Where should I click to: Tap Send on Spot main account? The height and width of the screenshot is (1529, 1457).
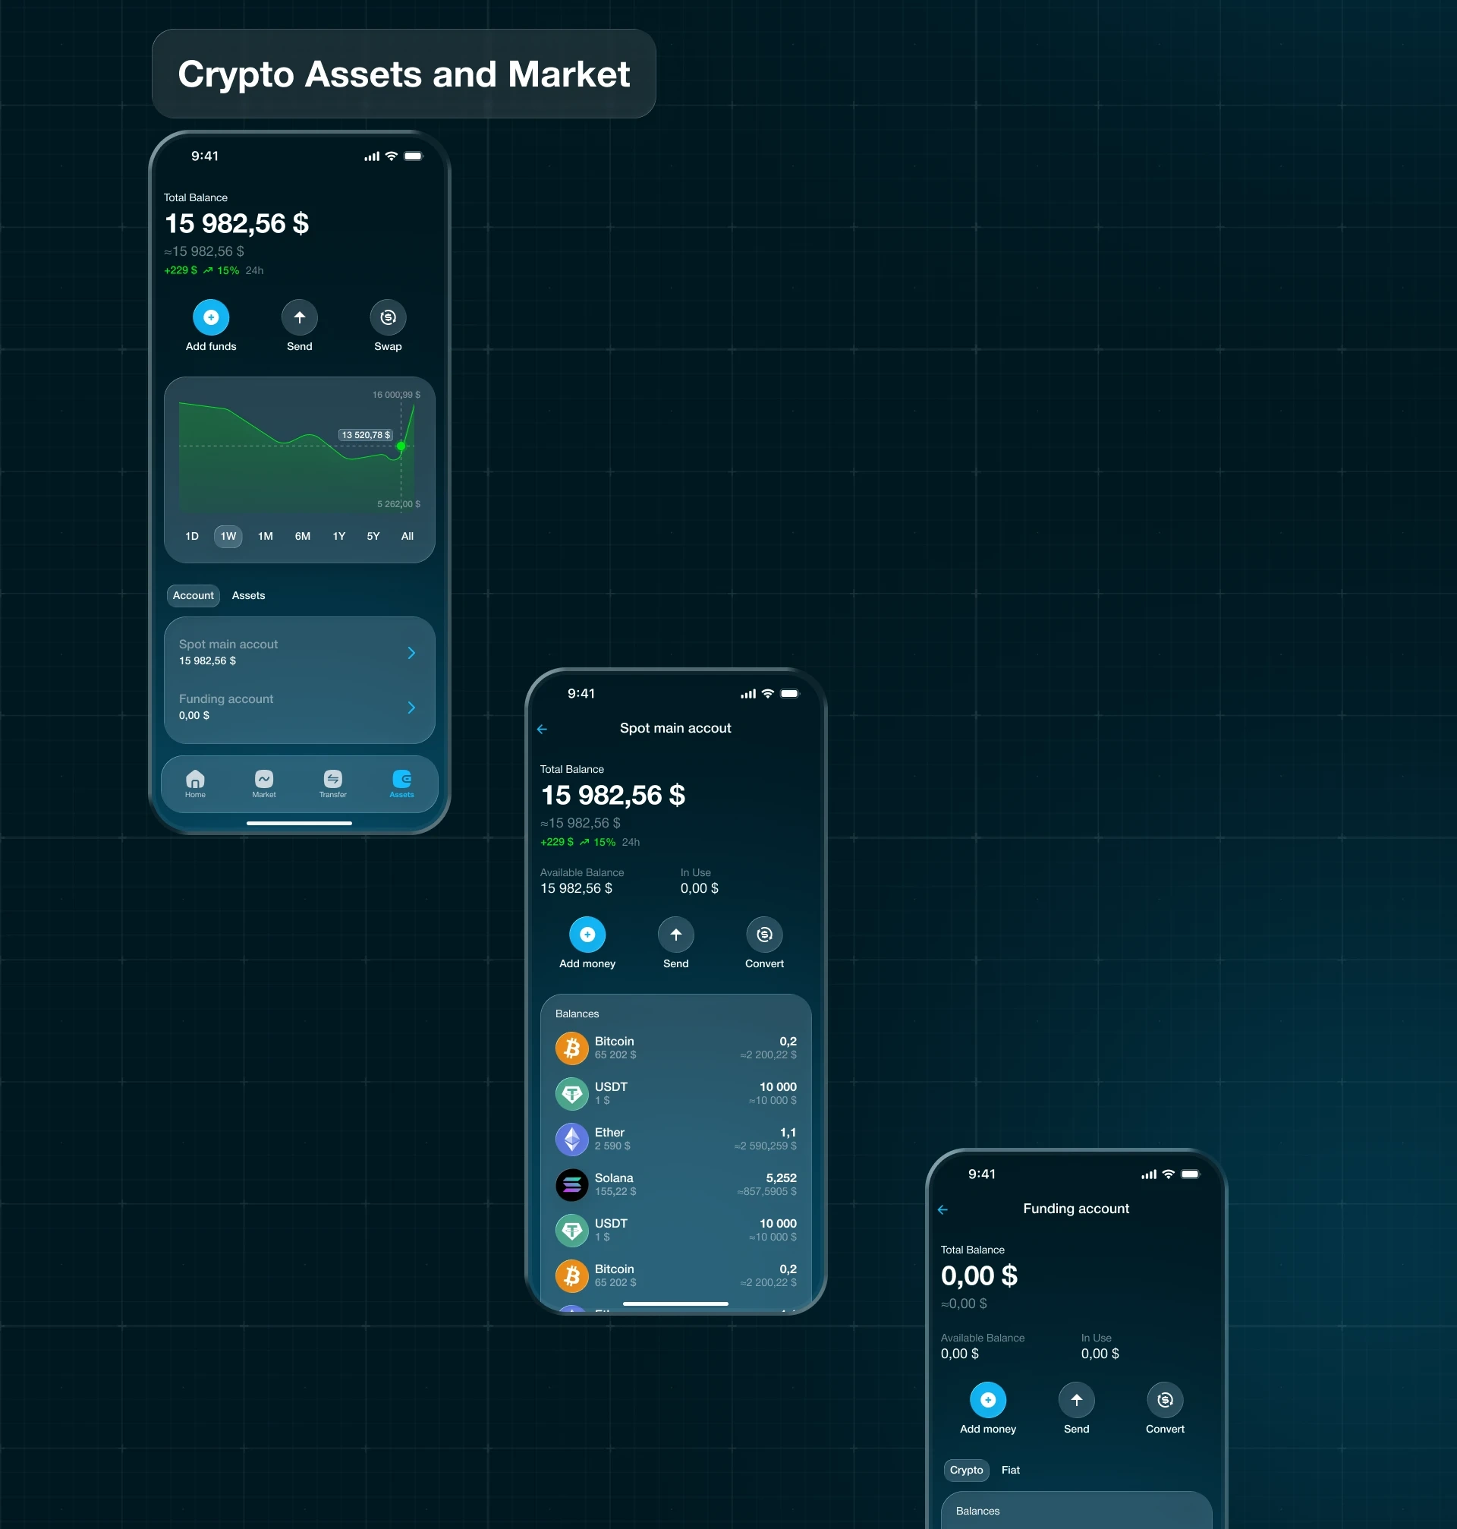coord(675,935)
